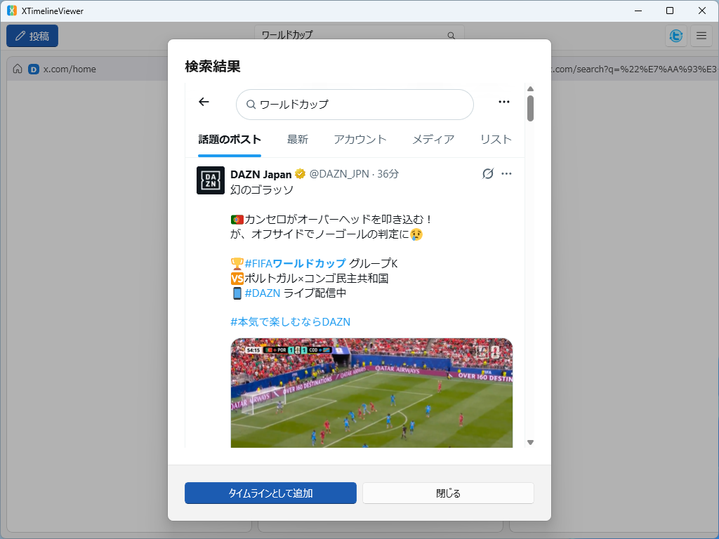Open the hamburger menu at top right
The height and width of the screenshot is (539, 719).
(701, 36)
